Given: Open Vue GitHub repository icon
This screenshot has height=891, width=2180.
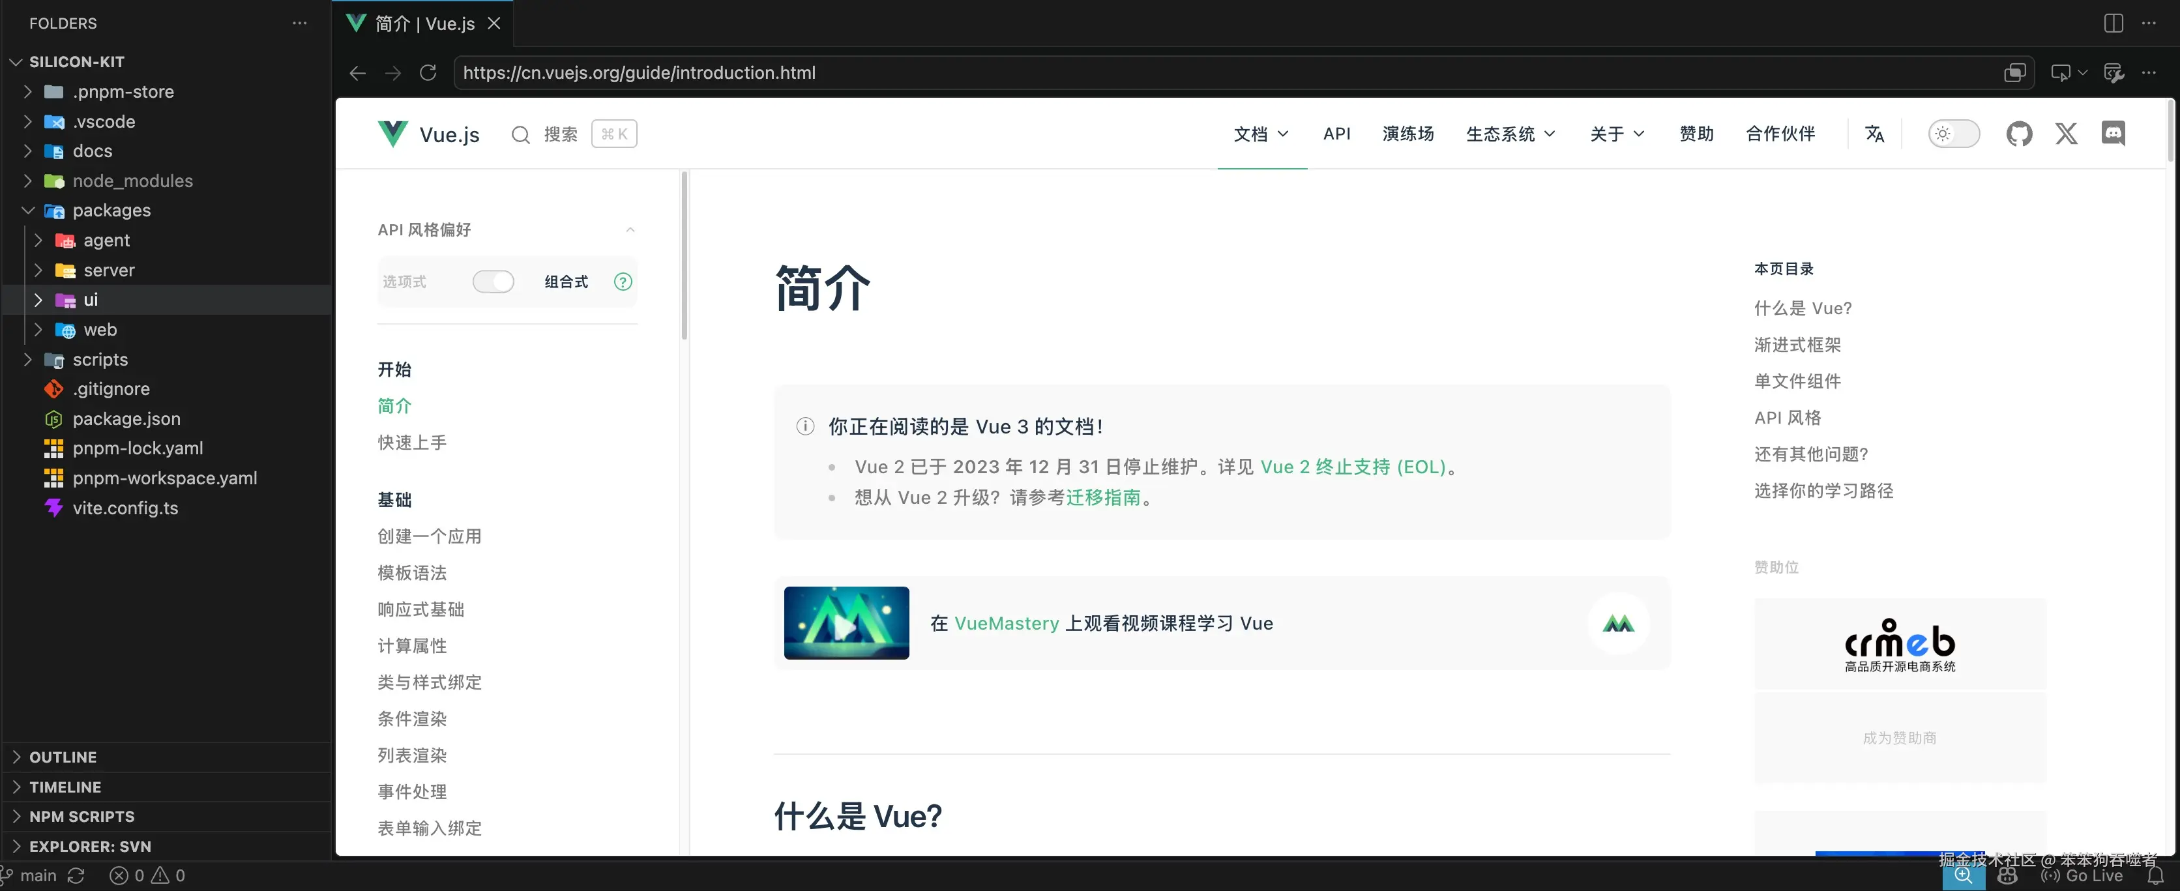Looking at the screenshot, I should pos(2018,134).
